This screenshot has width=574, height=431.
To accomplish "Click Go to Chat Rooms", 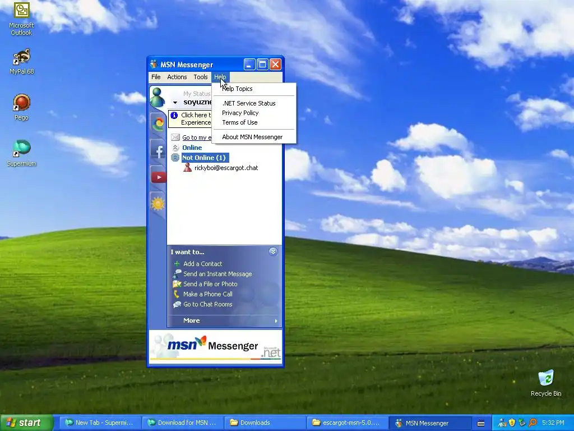I will click(207, 304).
